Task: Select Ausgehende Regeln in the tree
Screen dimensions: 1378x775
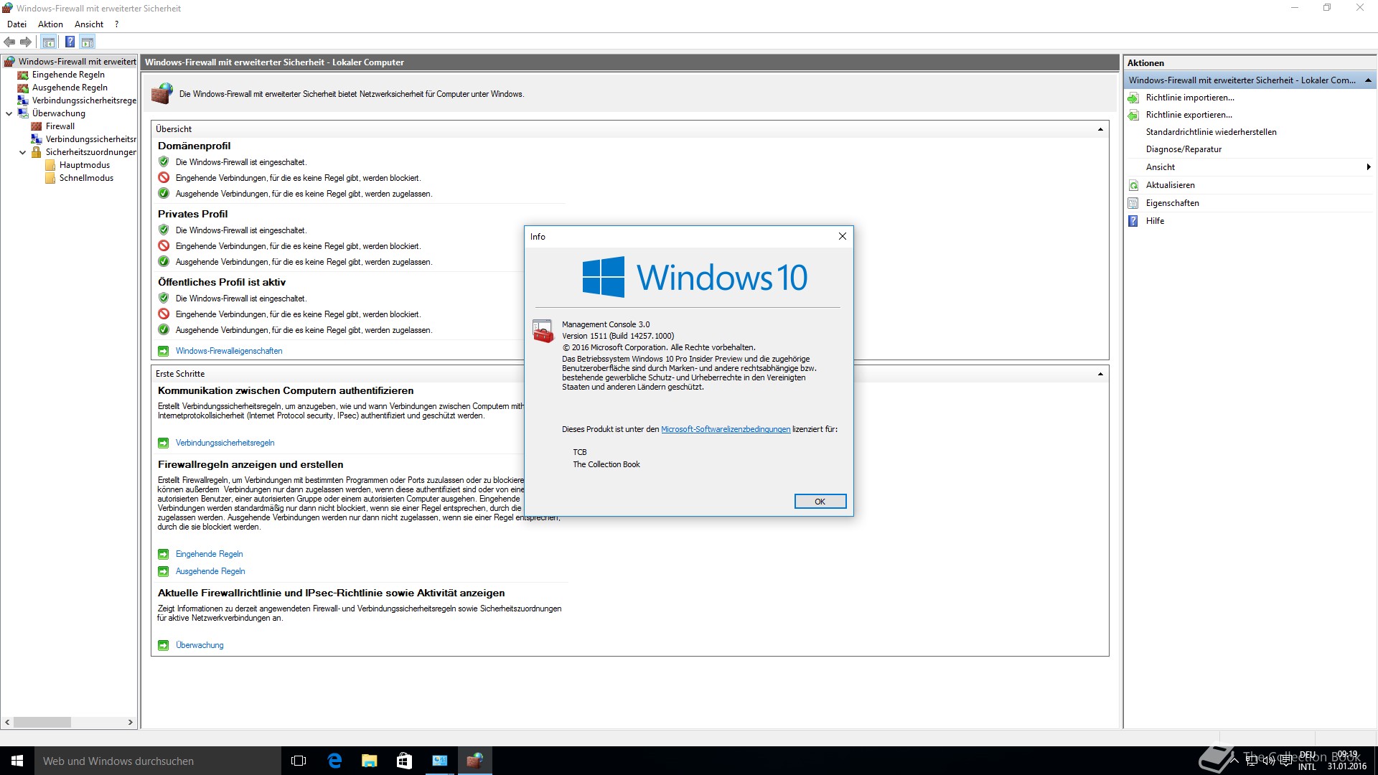Action: pyautogui.click(x=70, y=88)
